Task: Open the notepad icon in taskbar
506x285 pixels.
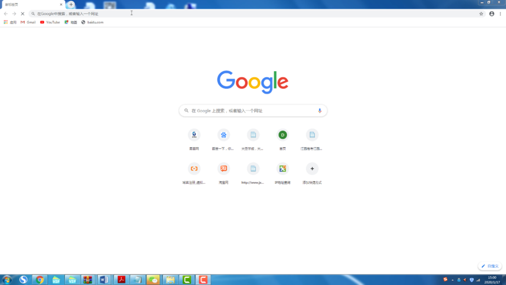Action: [x=138, y=280]
